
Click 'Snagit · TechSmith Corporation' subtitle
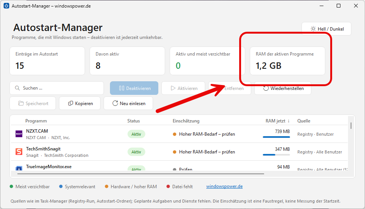pyautogui.click(x=57, y=155)
